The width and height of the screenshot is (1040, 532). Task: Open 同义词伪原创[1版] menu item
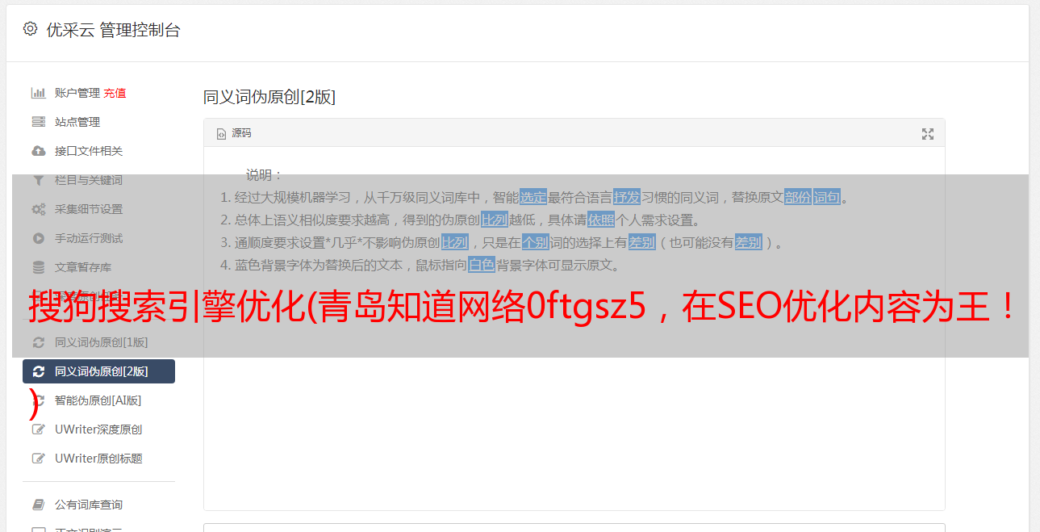point(98,342)
